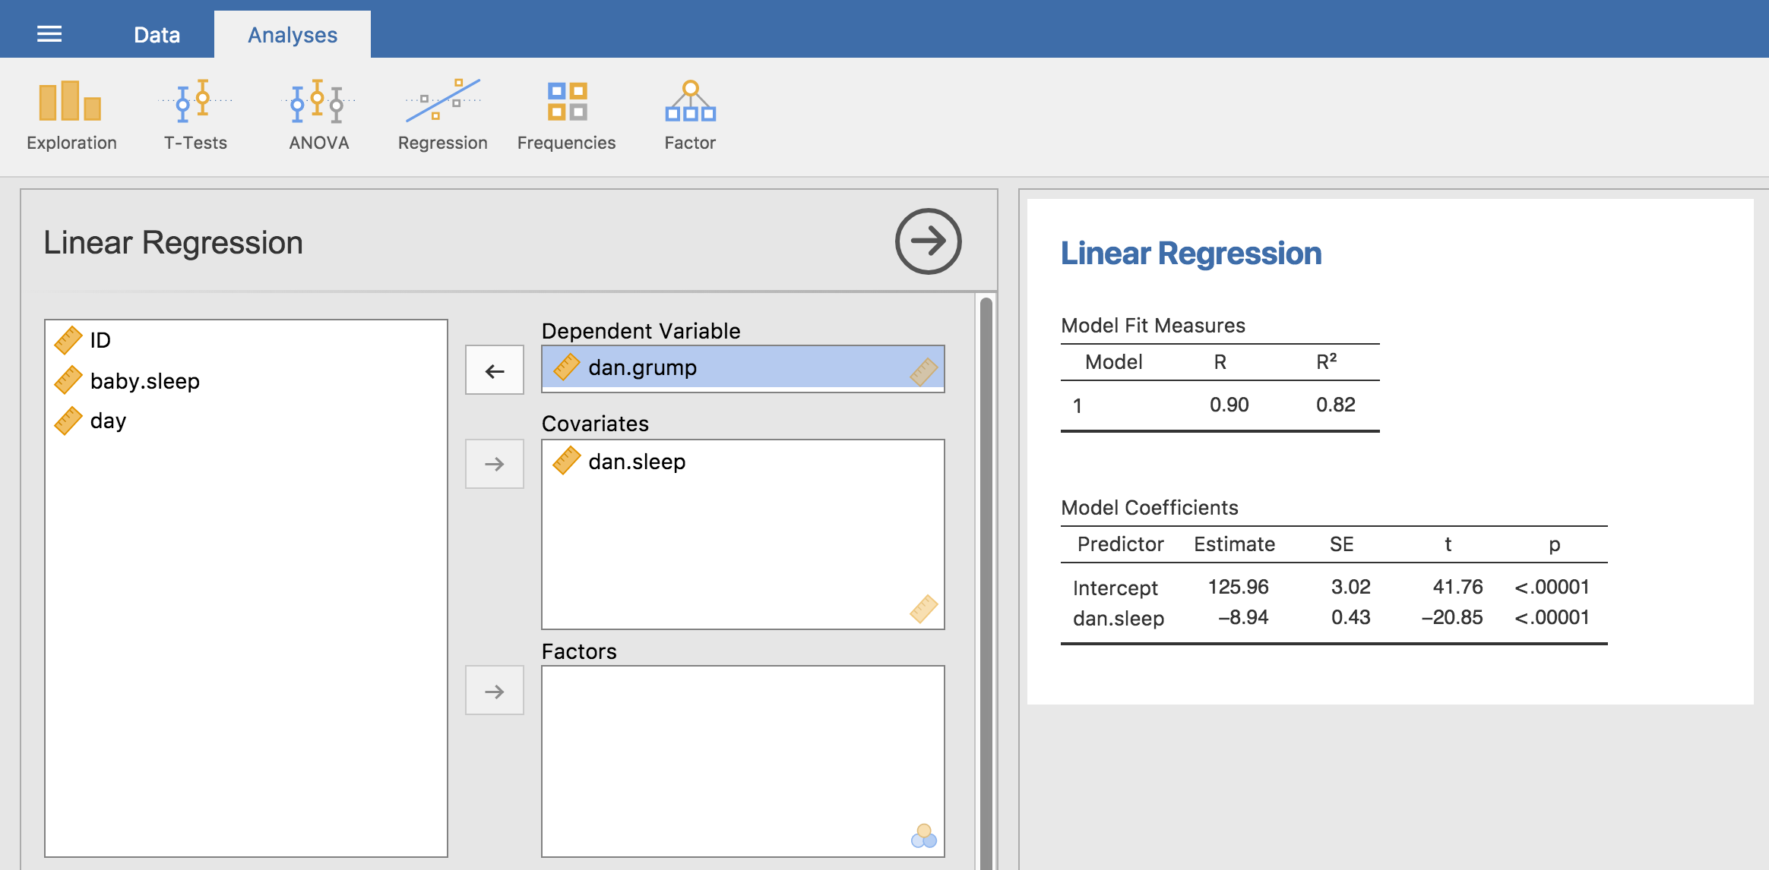Click continuous type indicator in Covariates box

(x=924, y=609)
